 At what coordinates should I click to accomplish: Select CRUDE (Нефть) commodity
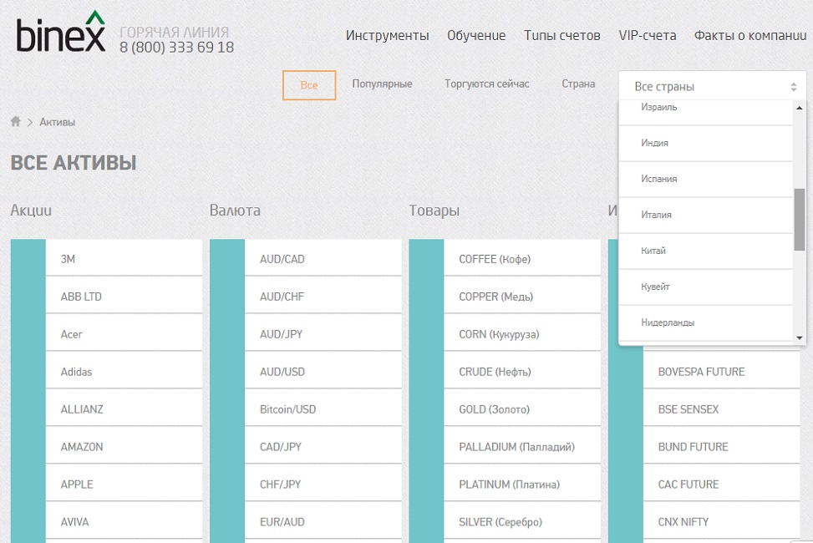522,370
